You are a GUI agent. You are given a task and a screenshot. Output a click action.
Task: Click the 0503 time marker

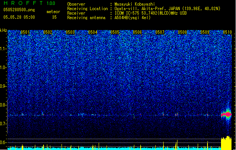pos(70,32)
